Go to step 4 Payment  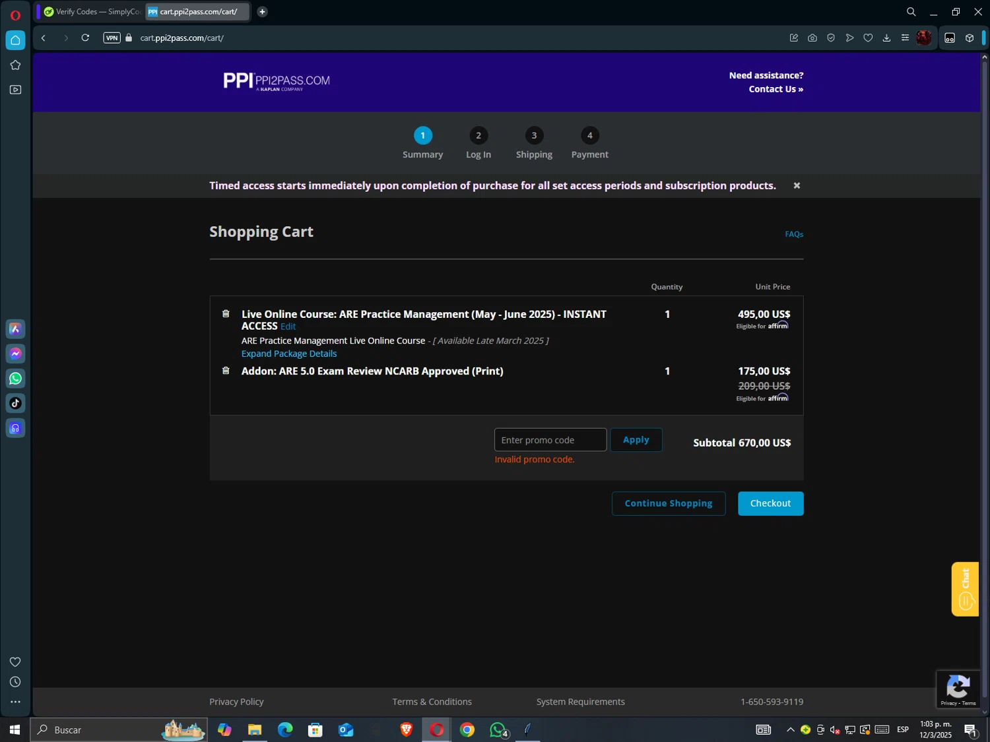point(590,143)
